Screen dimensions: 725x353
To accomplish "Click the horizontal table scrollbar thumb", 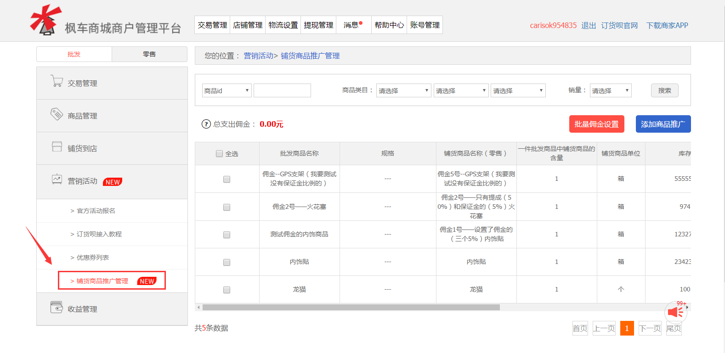I will (351, 307).
